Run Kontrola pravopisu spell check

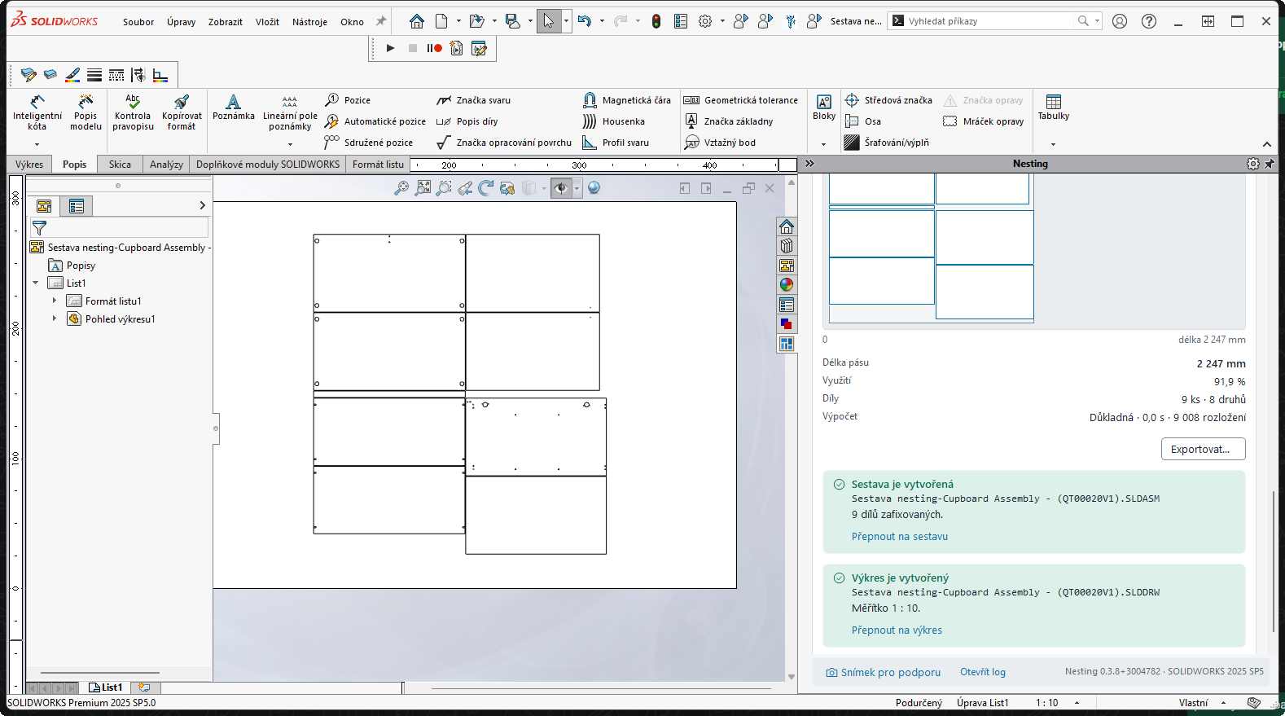133,112
